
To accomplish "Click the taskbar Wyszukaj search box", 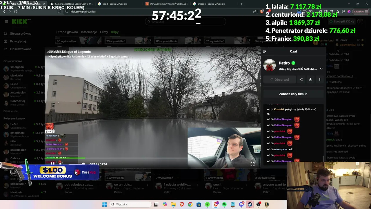I will tap(130, 204).
